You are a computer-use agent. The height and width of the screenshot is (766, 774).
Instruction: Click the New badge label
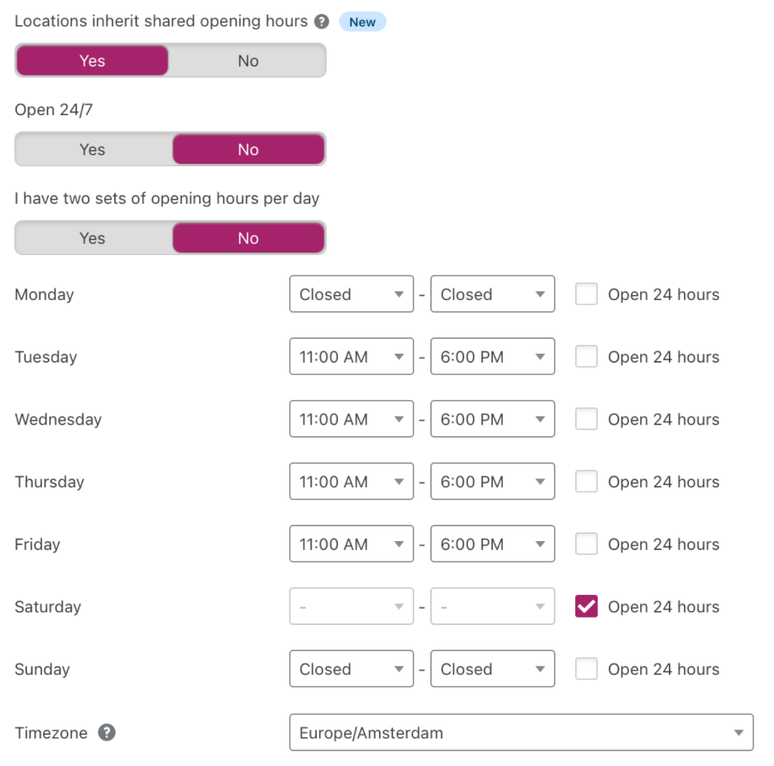point(363,22)
